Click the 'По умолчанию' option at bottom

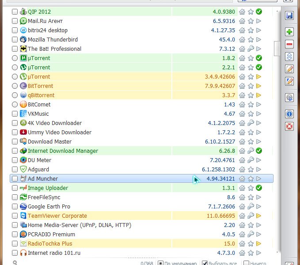(x=177, y=263)
